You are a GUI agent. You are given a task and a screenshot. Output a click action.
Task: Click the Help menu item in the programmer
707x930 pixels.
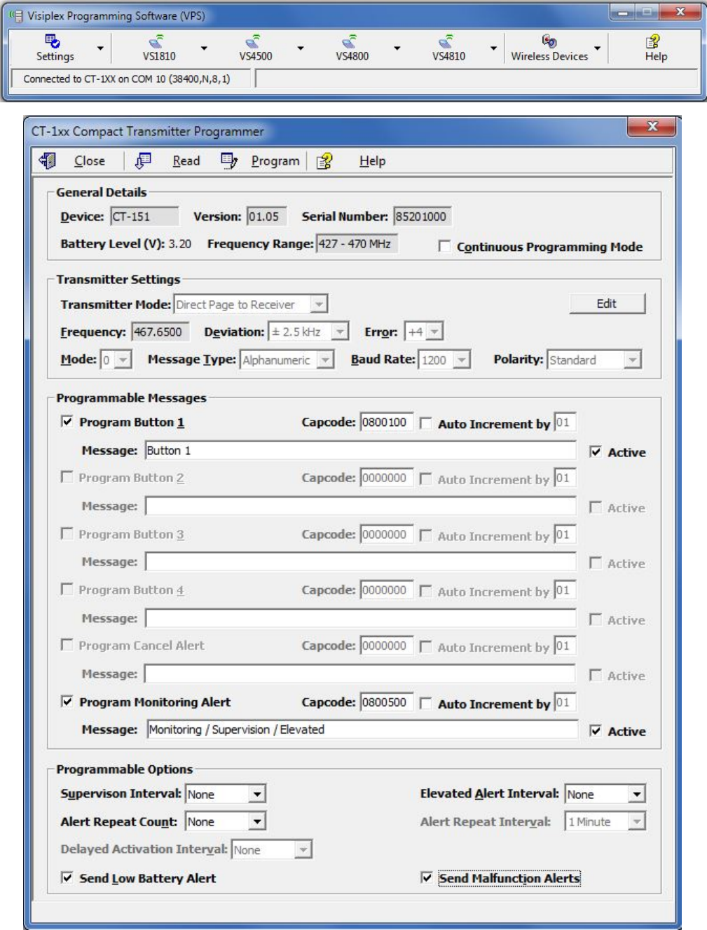(372, 160)
